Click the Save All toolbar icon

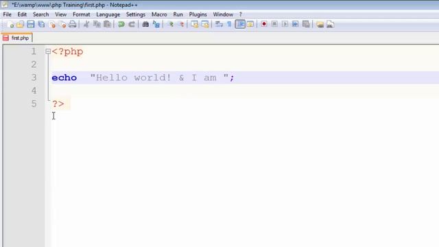pos(41,25)
